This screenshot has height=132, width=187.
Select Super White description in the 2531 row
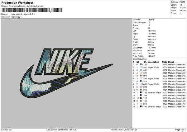point(153,67)
